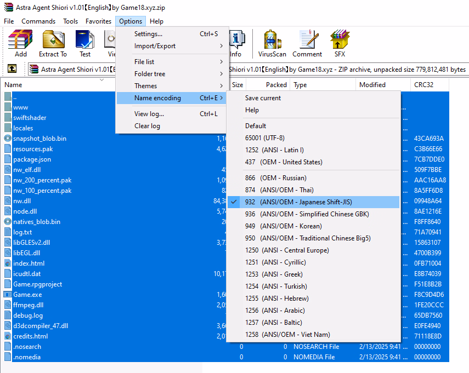Click the nw.dll file icon
469x373 pixels.
tap(8, 201)
